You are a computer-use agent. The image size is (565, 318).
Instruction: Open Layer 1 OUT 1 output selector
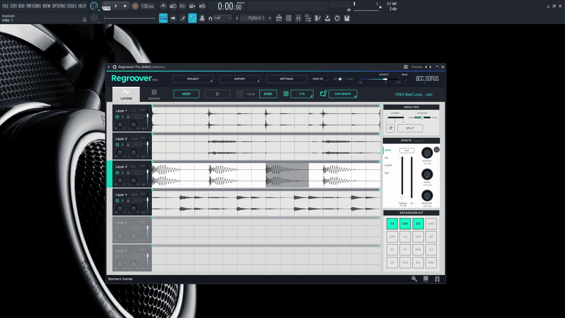click(x=137, y=116)
